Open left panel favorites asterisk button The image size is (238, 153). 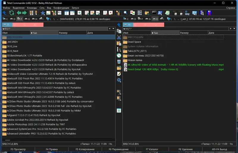pos(110,29)
